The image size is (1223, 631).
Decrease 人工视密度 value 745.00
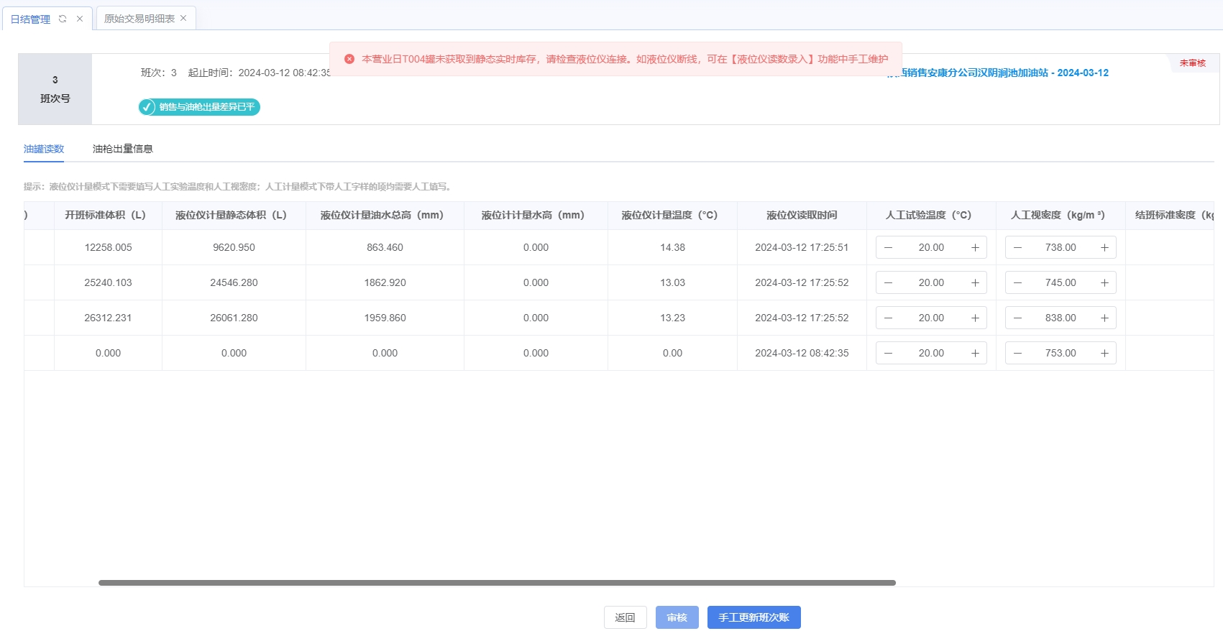pos(1017,282)
